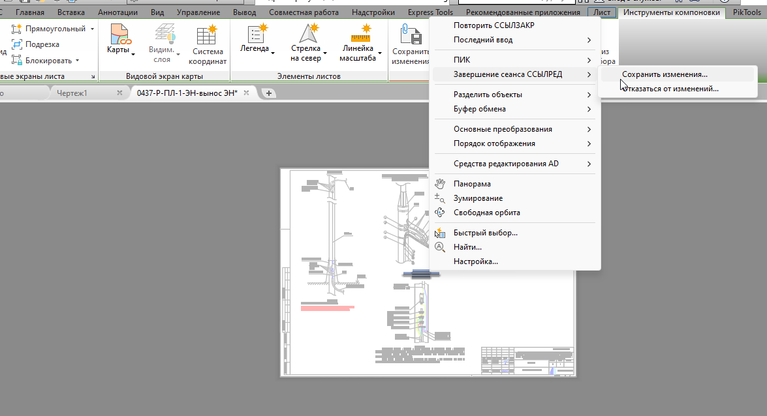Viewport: 767px width, 416px height.
Task: Add new drawing tab with plus button
Action: [x=268, y=93]
